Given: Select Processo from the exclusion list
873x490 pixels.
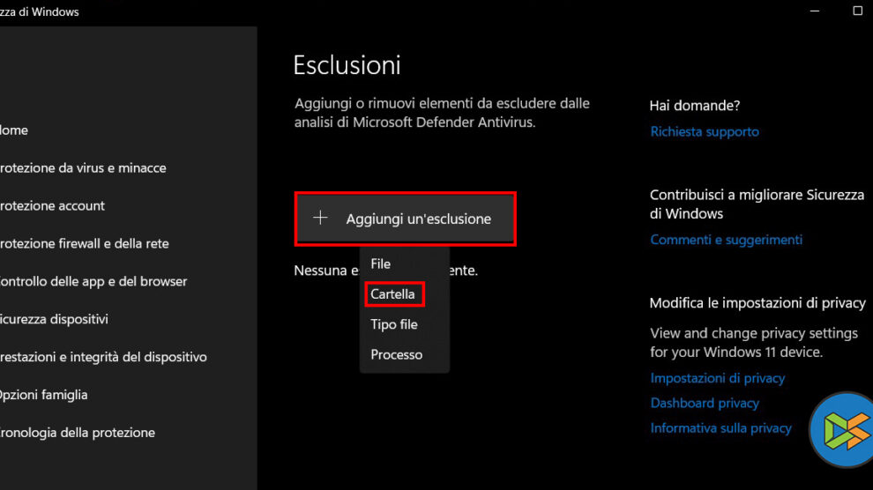Looking at the screenshot, I should [x=397, y=354].
